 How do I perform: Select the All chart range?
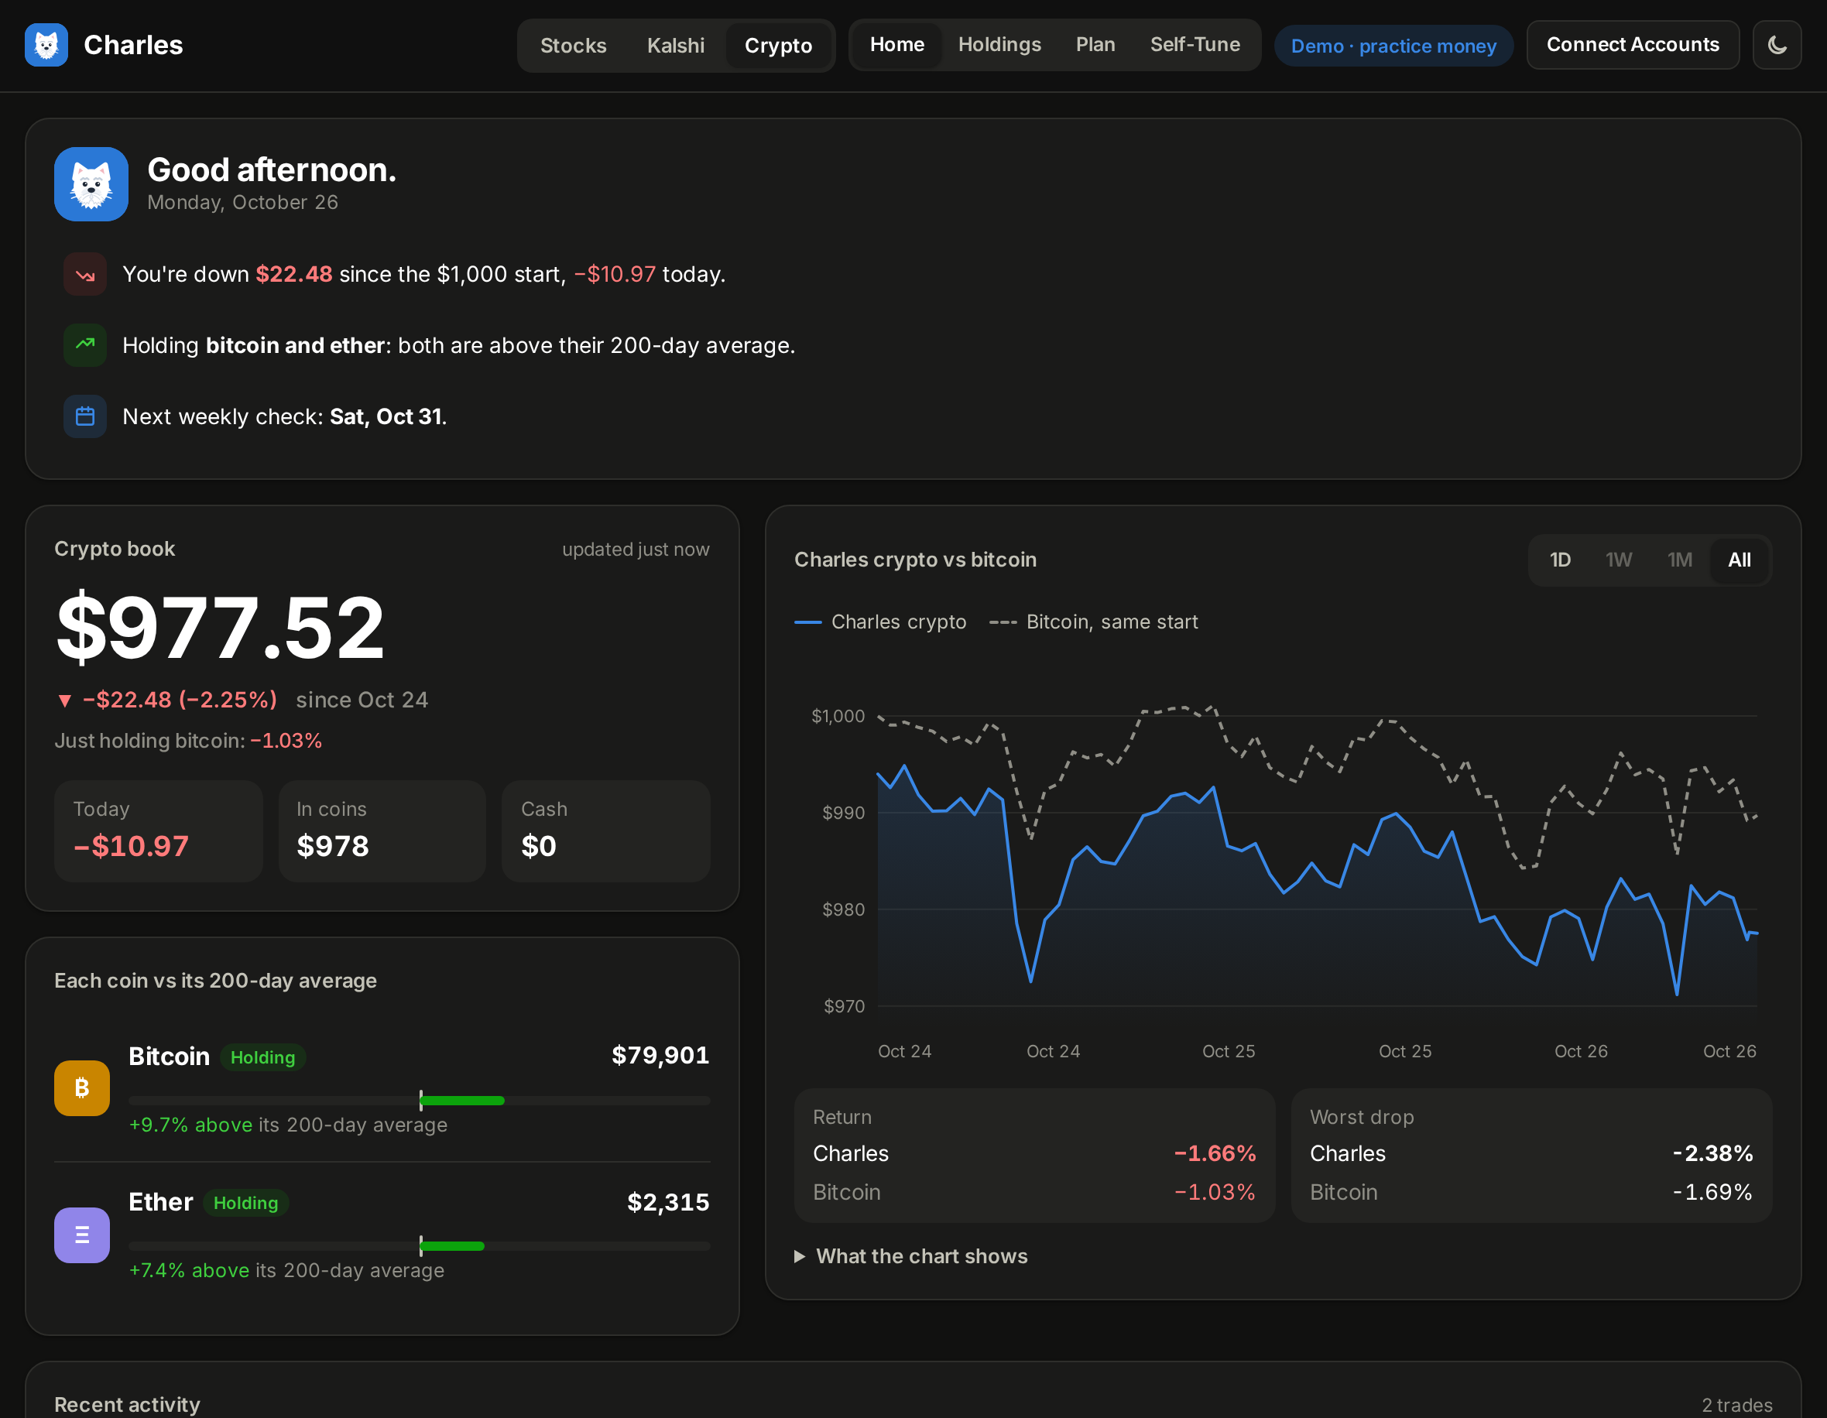[x=1740, y=560]
